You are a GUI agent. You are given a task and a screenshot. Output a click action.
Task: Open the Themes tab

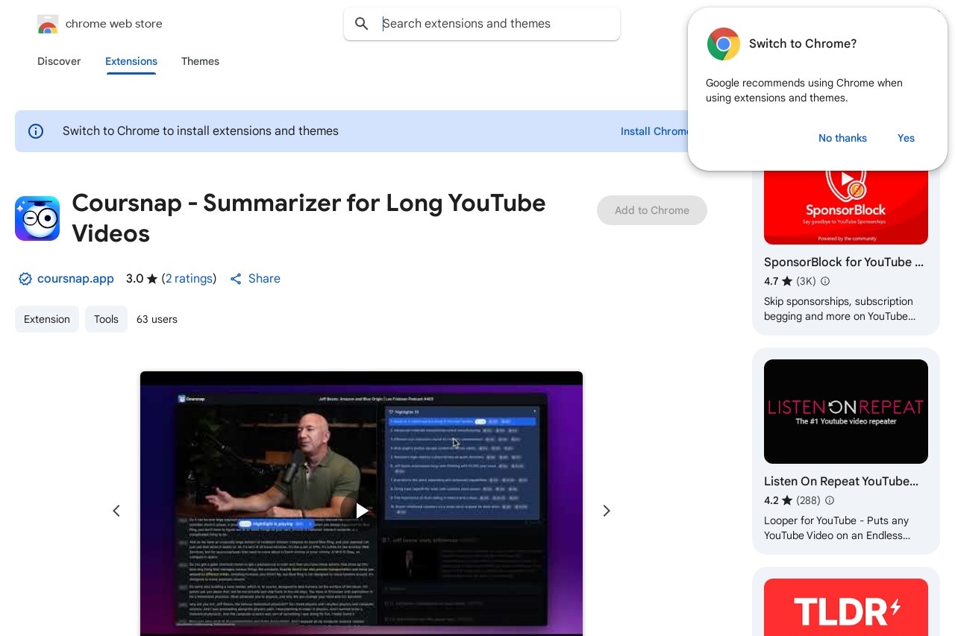coord(200,61)
